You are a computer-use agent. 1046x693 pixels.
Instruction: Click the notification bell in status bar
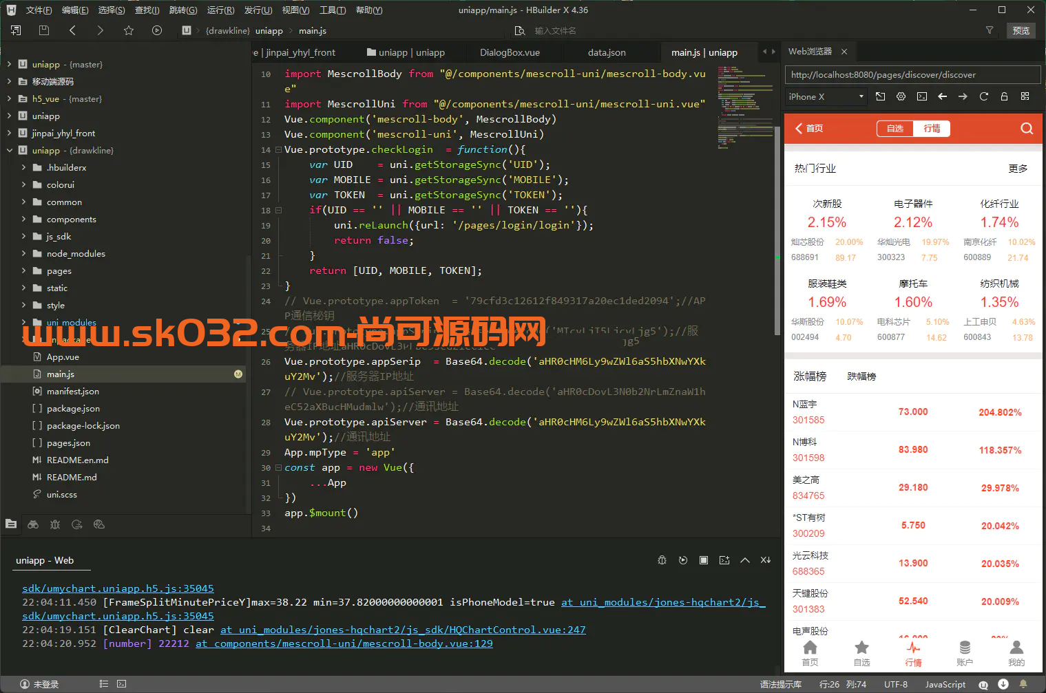[1023, 684]
